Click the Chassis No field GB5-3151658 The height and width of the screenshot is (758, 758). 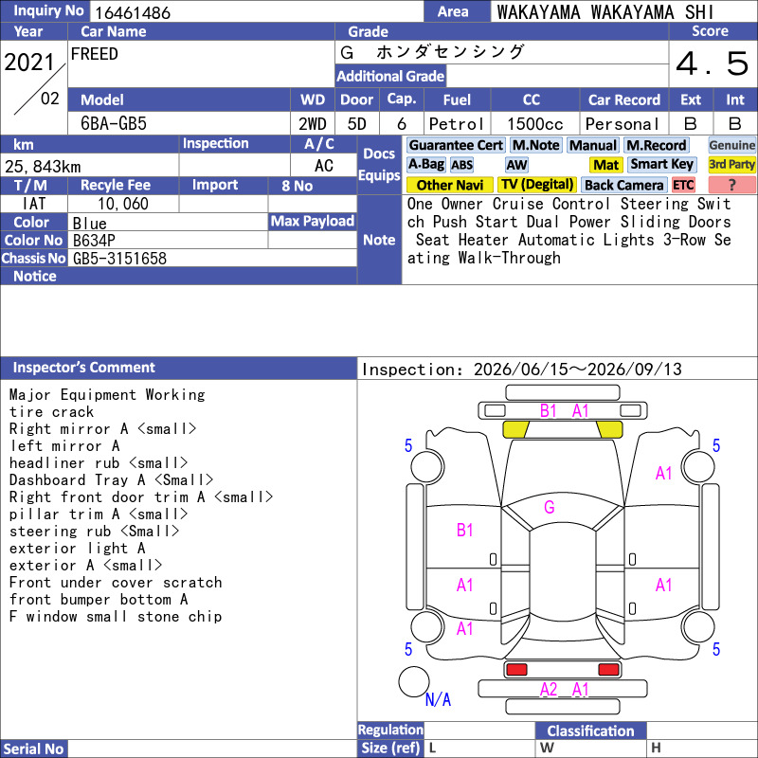pyautogui.click(x=212, y=258)
